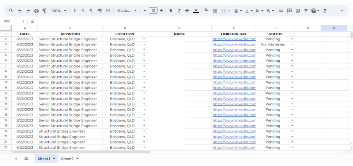Open the fill color picker
Viewport: 353px width, 166px height.
[x=206, y=11]
